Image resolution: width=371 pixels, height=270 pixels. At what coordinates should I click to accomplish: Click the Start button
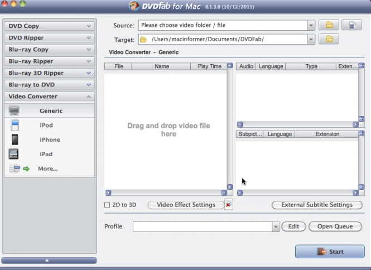(330, 251)
